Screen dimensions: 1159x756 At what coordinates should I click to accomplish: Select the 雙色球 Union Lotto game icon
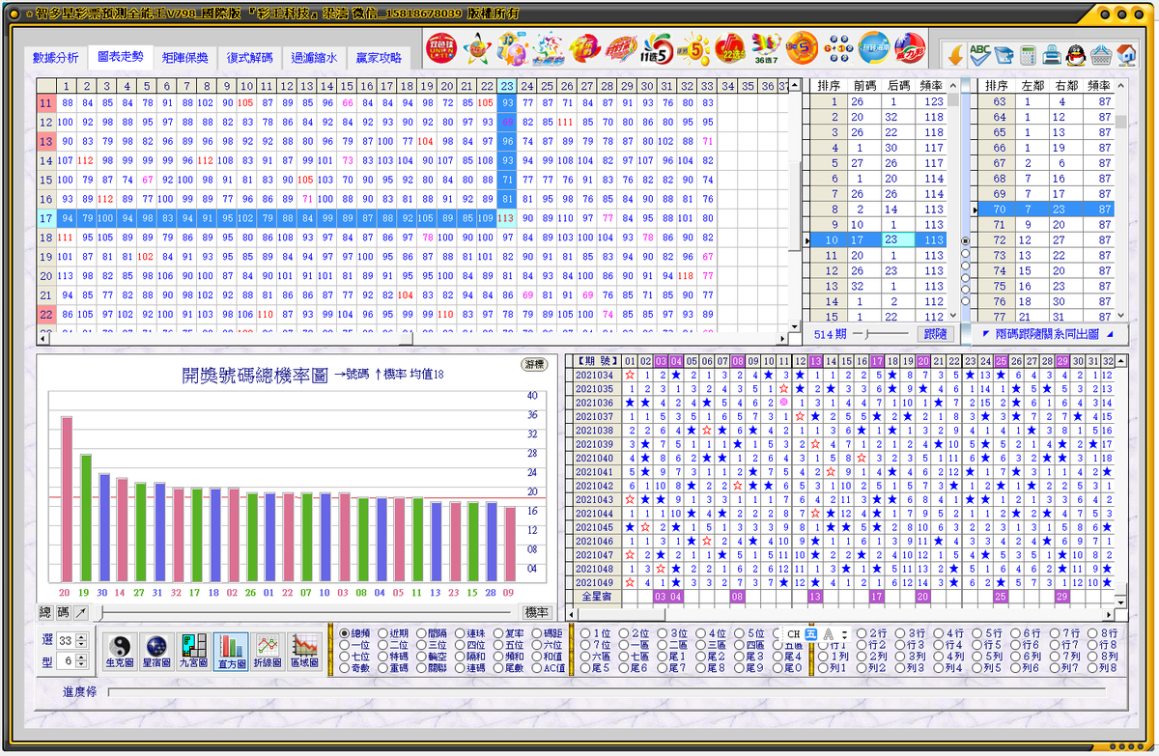[441, 46]
